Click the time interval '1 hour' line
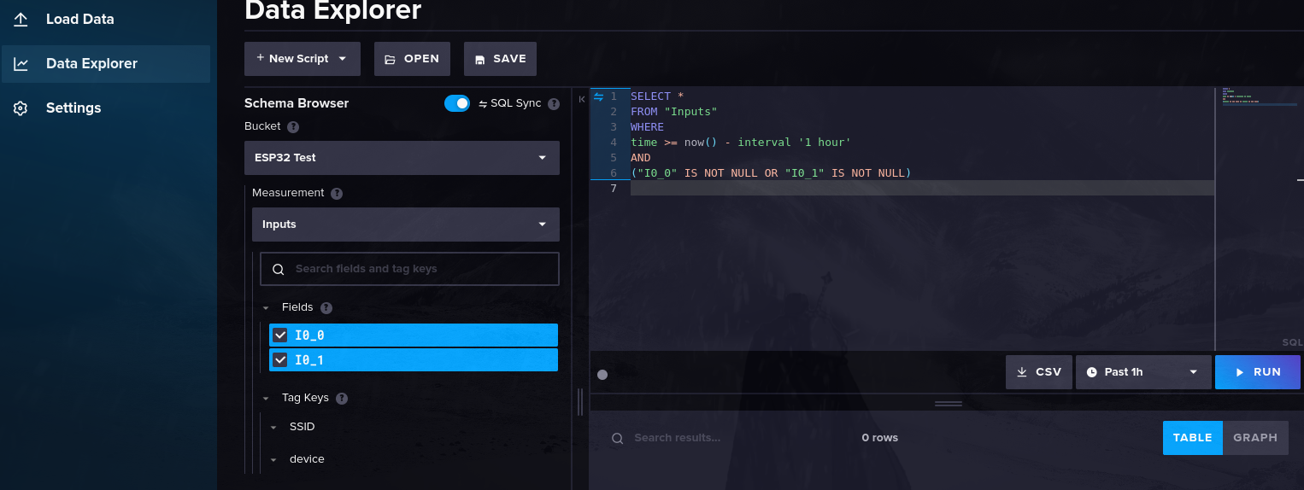The image size is (1304, 490). (741, 143)
